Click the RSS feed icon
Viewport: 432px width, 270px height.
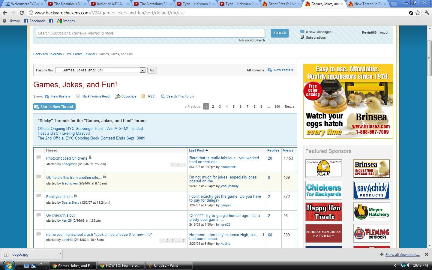point(143,96)
